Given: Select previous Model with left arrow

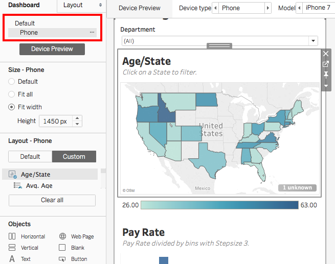Looking at the screenshot, I should (299, 8).
